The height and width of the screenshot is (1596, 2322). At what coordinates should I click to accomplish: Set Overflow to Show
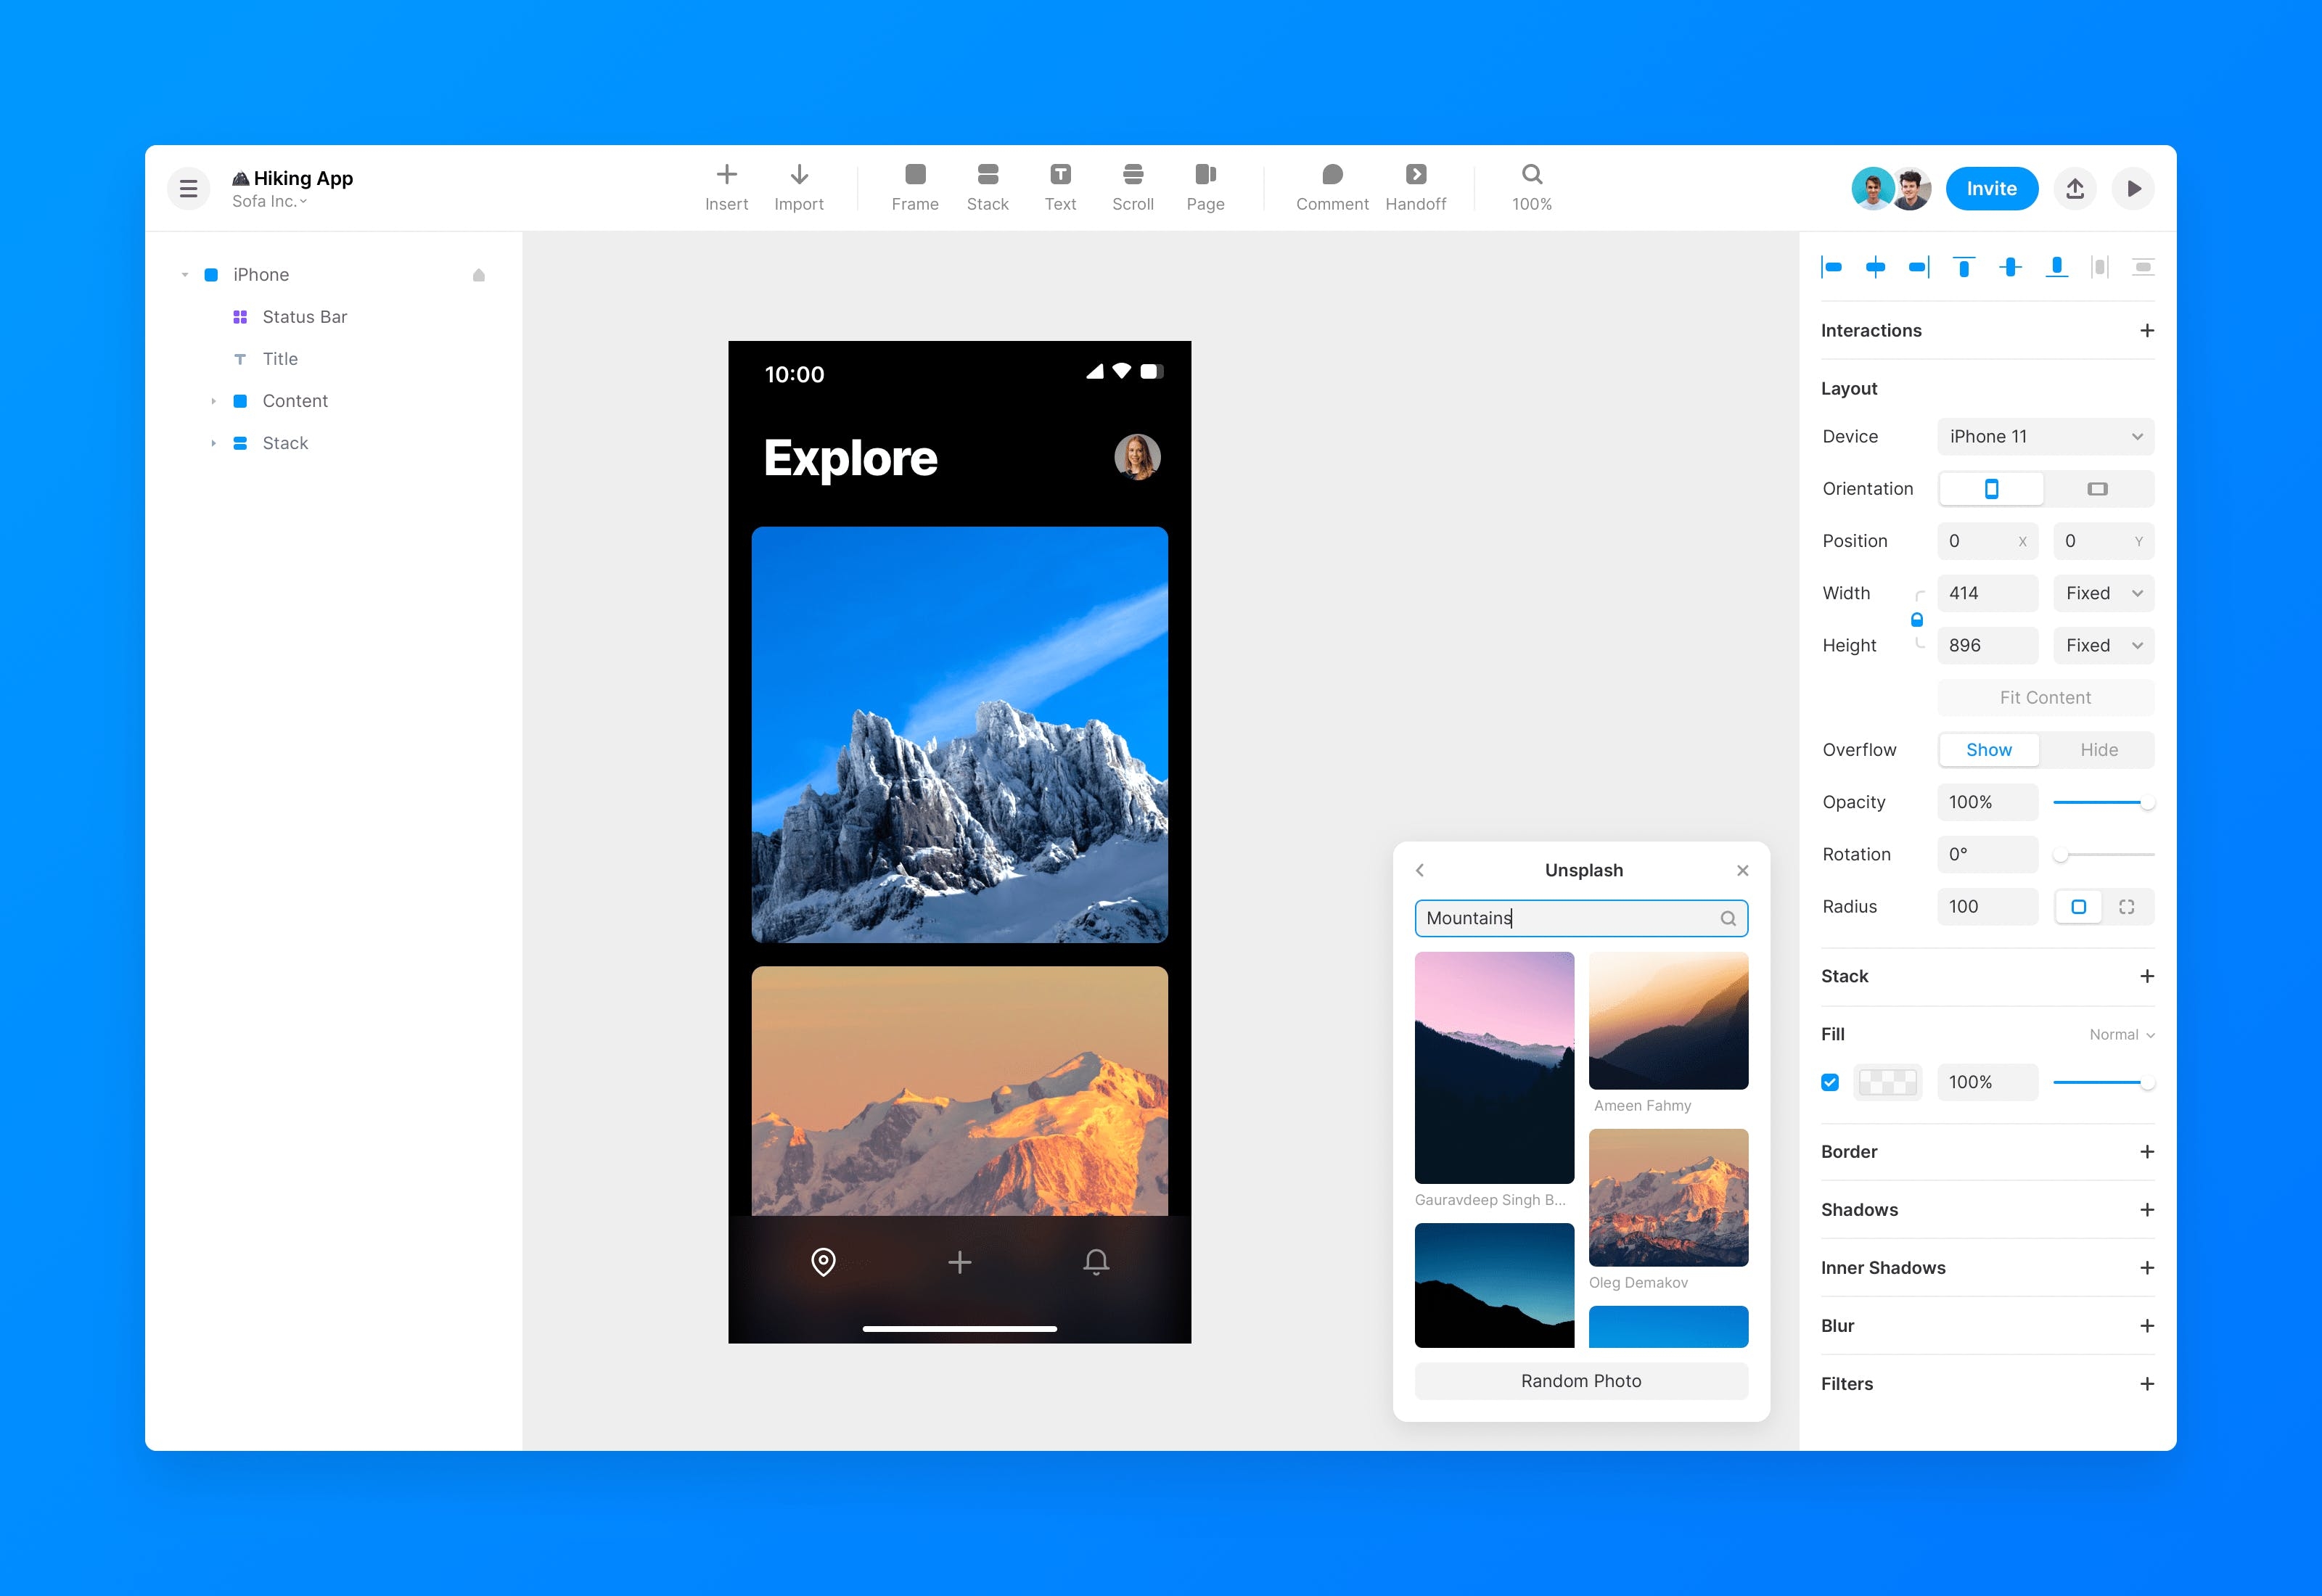(1989, 750)
